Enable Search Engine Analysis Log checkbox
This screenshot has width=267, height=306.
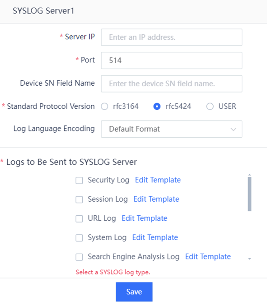pyautogui.click(x=79, y=257)
